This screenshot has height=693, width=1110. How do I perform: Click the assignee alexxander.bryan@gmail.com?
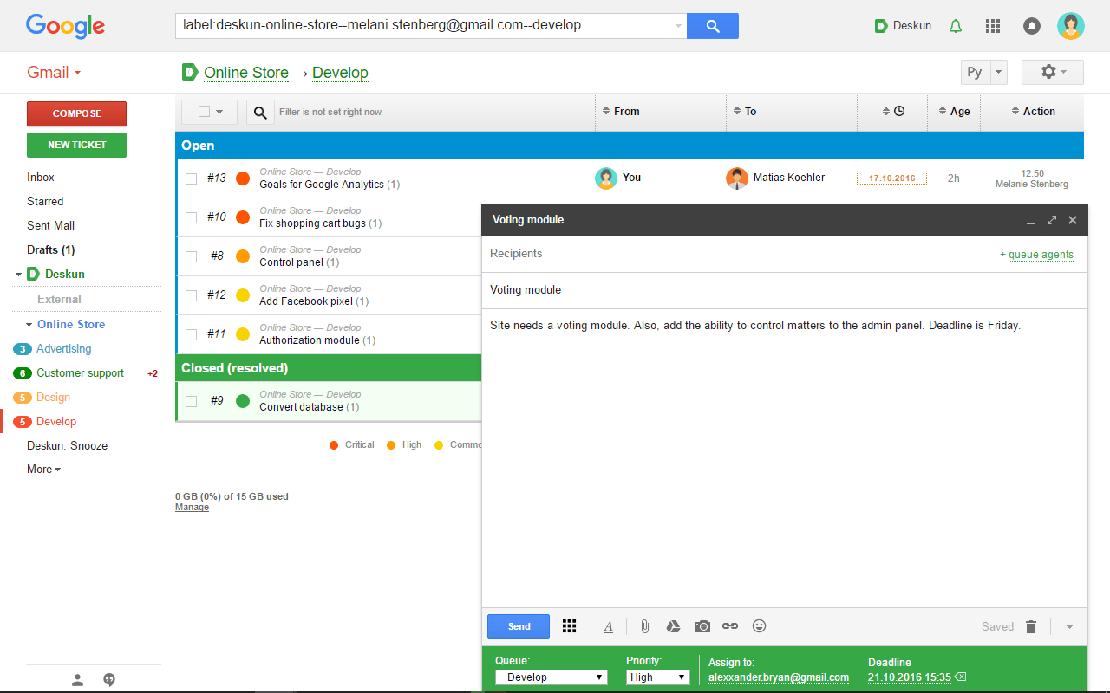pos(779,677)
